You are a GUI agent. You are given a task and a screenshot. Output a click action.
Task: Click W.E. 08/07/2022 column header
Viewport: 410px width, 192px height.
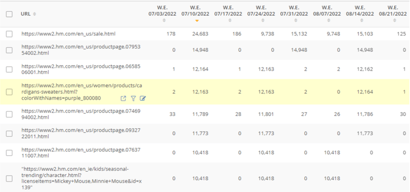(x=327, y=11)
